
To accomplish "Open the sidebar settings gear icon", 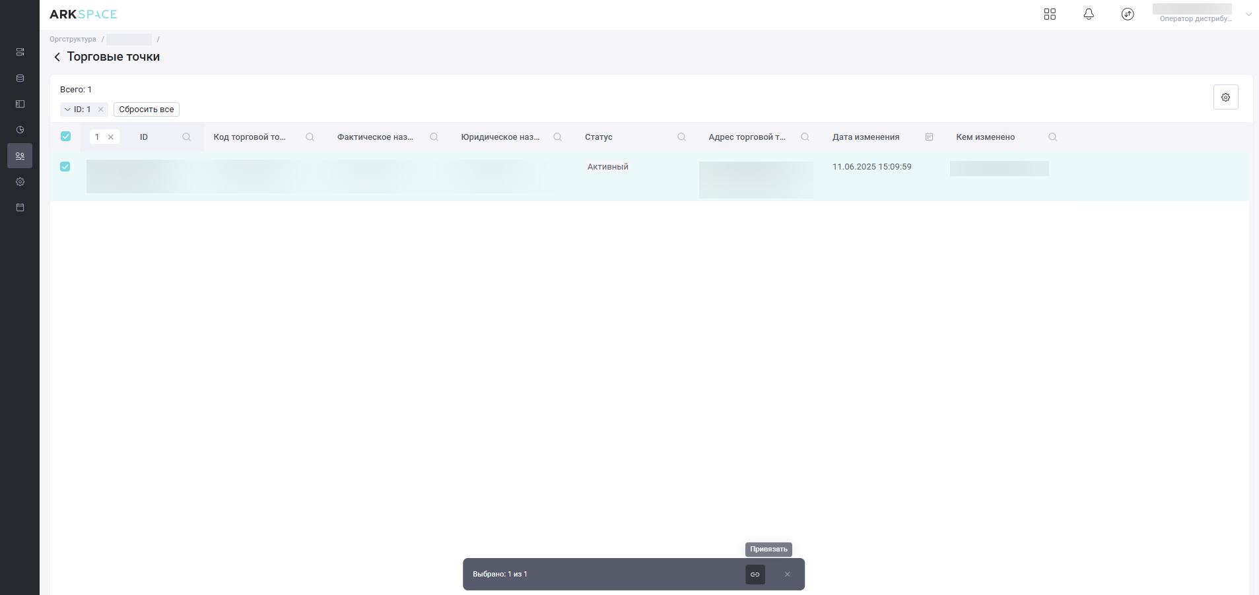I will (20, 181).
